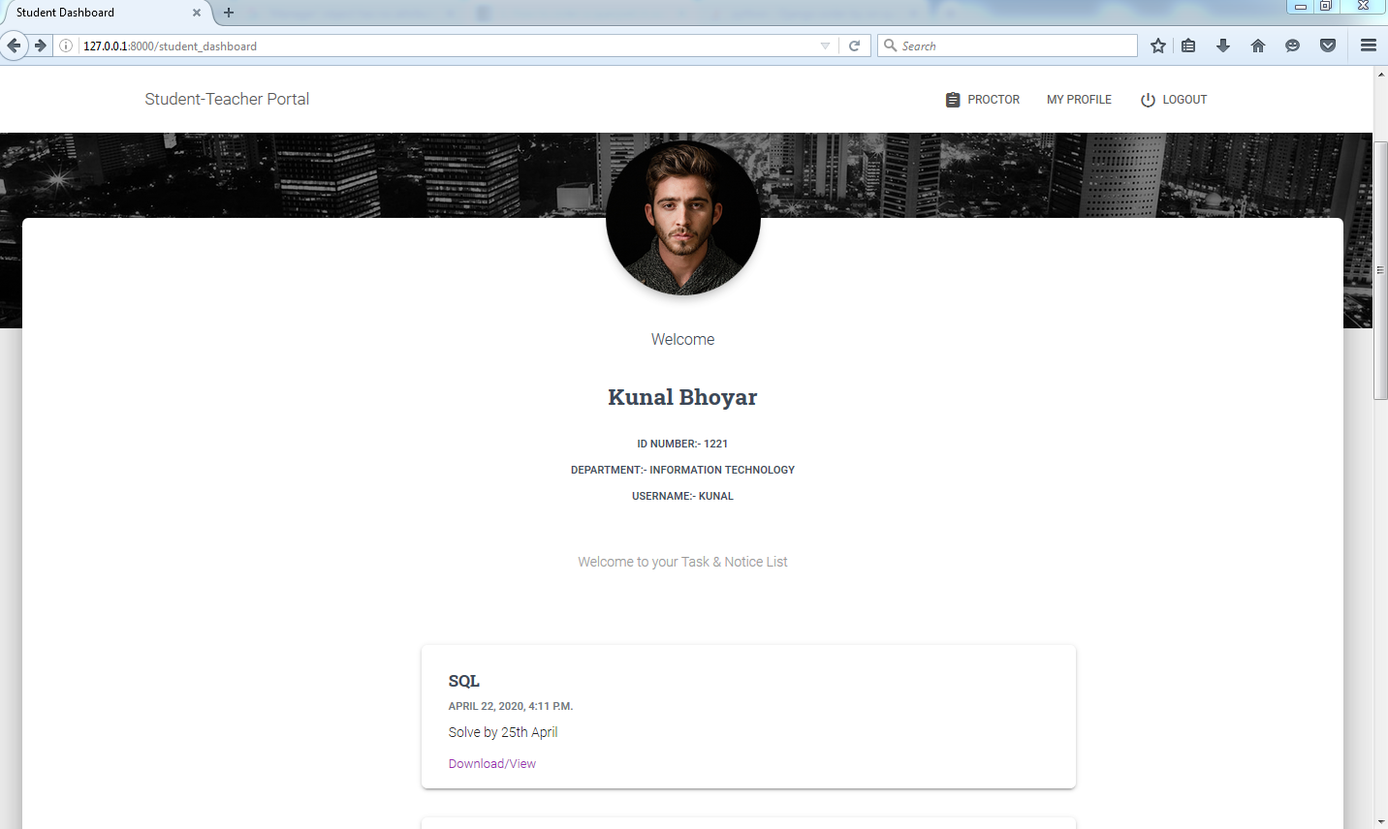This screenshot has width=1388, height=829.
Task: Click ID NUMBER:- 1221 text
Action: [682, 444]
